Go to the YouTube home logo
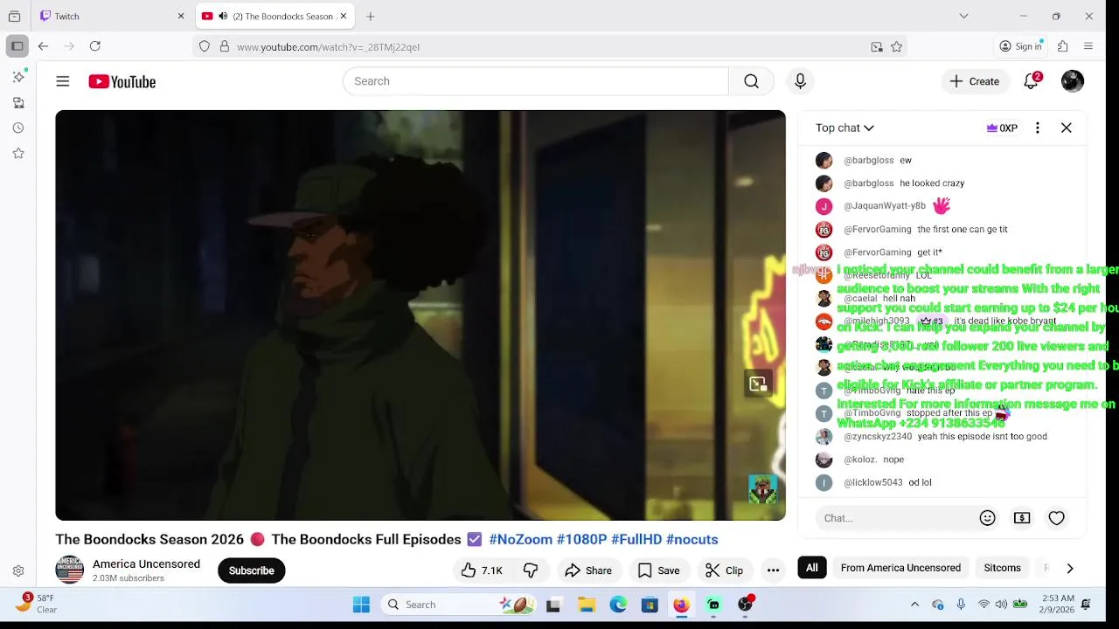The height and width of the screenshot is (629, 1119). pos(122,81)
